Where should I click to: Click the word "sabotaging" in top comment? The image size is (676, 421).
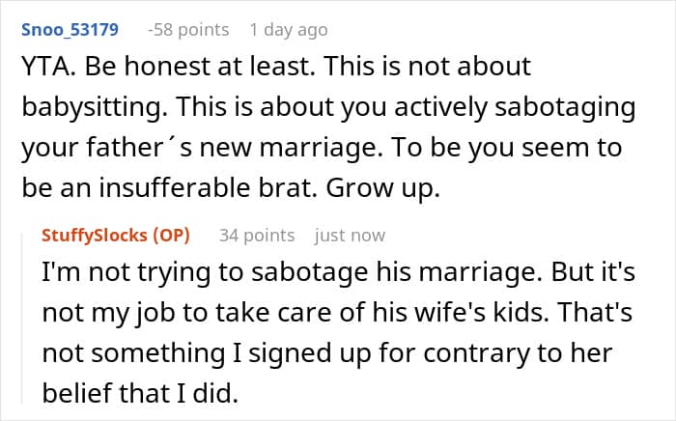click(x=565, y=107)
